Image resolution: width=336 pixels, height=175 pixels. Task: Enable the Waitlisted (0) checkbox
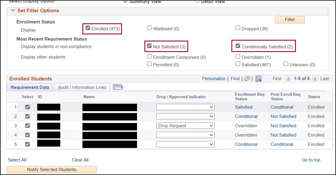(149, 28)
